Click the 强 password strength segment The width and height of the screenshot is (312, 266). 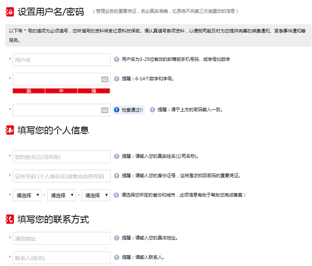pyautogui.click(x=94, y=91)
